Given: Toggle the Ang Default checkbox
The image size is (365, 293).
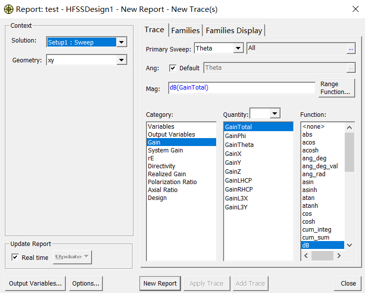Looking at the screenshot, I should tap(173, 68).
